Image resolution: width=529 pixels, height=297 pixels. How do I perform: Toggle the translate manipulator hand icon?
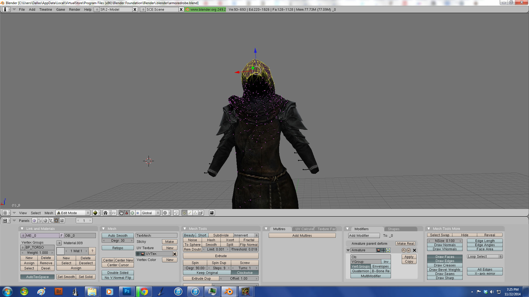pos(121,213)
